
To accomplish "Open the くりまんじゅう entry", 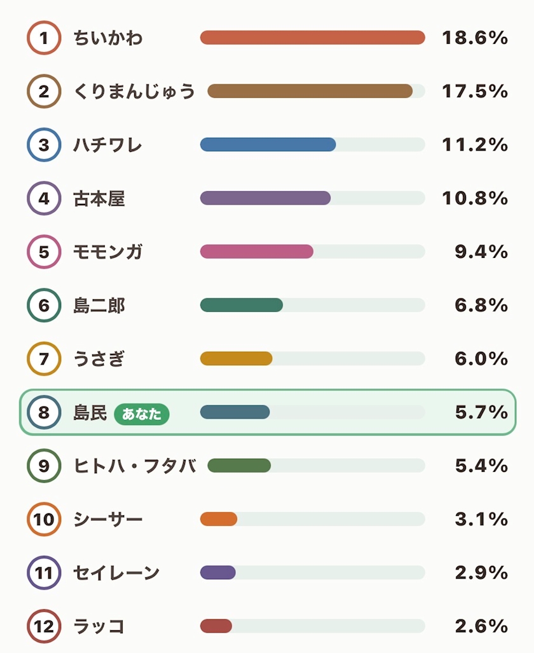I will coord(134,91).
